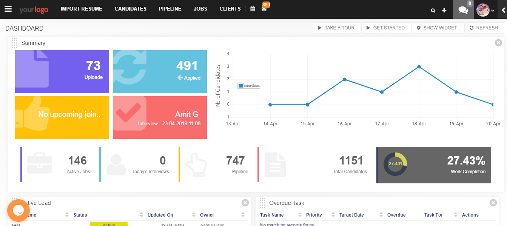507x226 pixels.
Task: Click the Task For column header
Action: [434, 215]
